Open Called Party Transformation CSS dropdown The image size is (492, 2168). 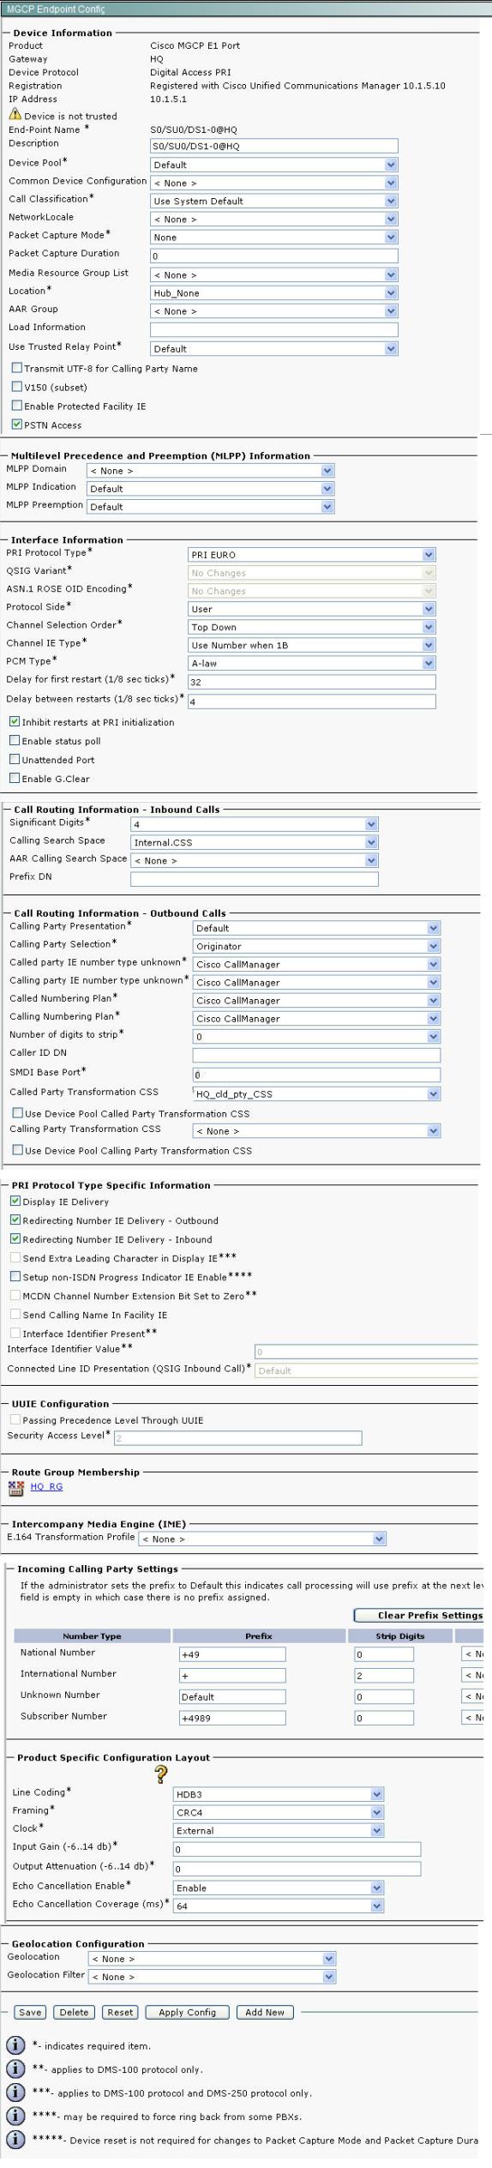point(316,1093)
